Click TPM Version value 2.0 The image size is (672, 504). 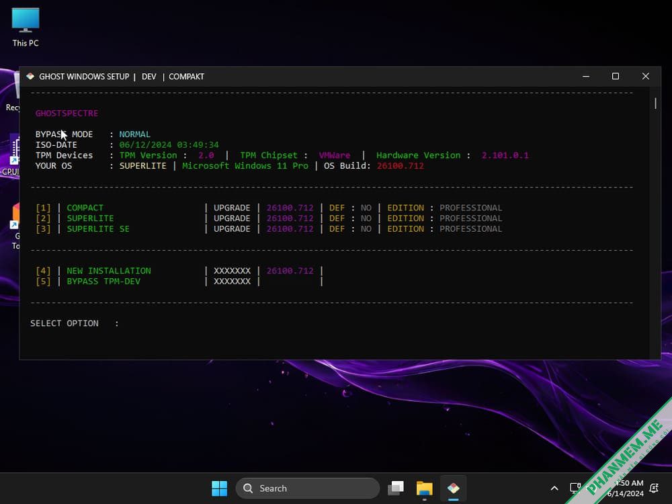point(206,155)
